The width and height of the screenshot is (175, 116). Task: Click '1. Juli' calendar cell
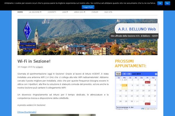tap(136, 103)
